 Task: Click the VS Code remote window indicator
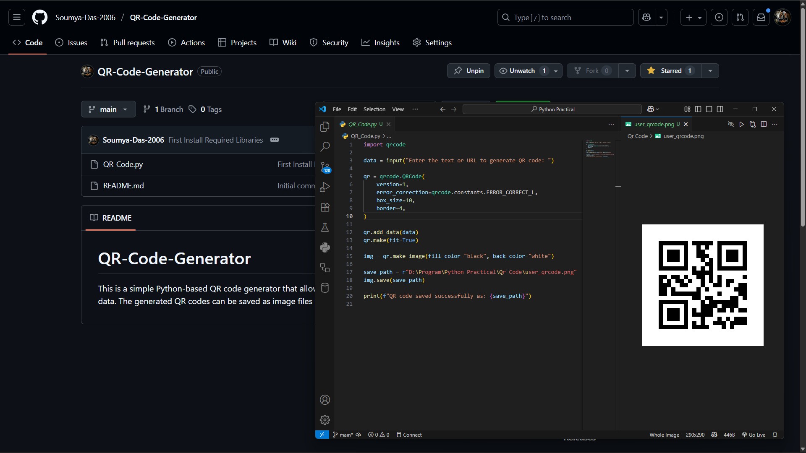coord(322,435)
